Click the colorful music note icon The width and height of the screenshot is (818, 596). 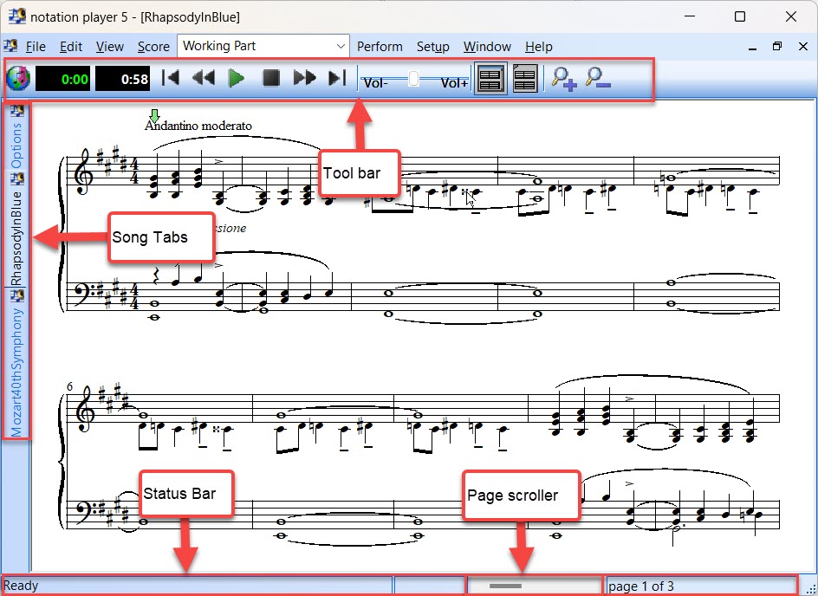pos(18,79)
